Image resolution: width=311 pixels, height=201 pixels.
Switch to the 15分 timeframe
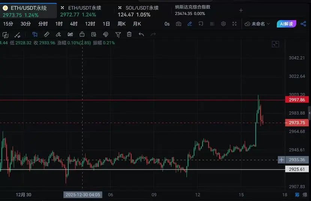tap(8, 24)
